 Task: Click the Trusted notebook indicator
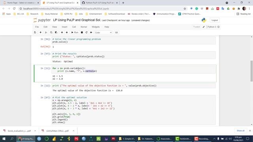pos(196,27)
